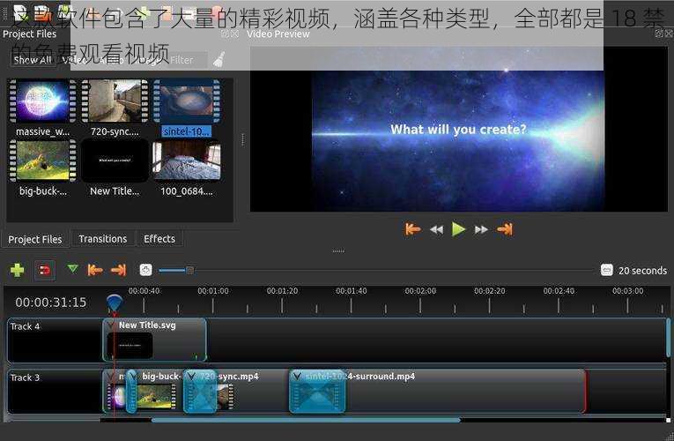Viewport: 674px width, 441px height.
Task: Click the timeline vertical scrollbar
Action: click(668, 338)
